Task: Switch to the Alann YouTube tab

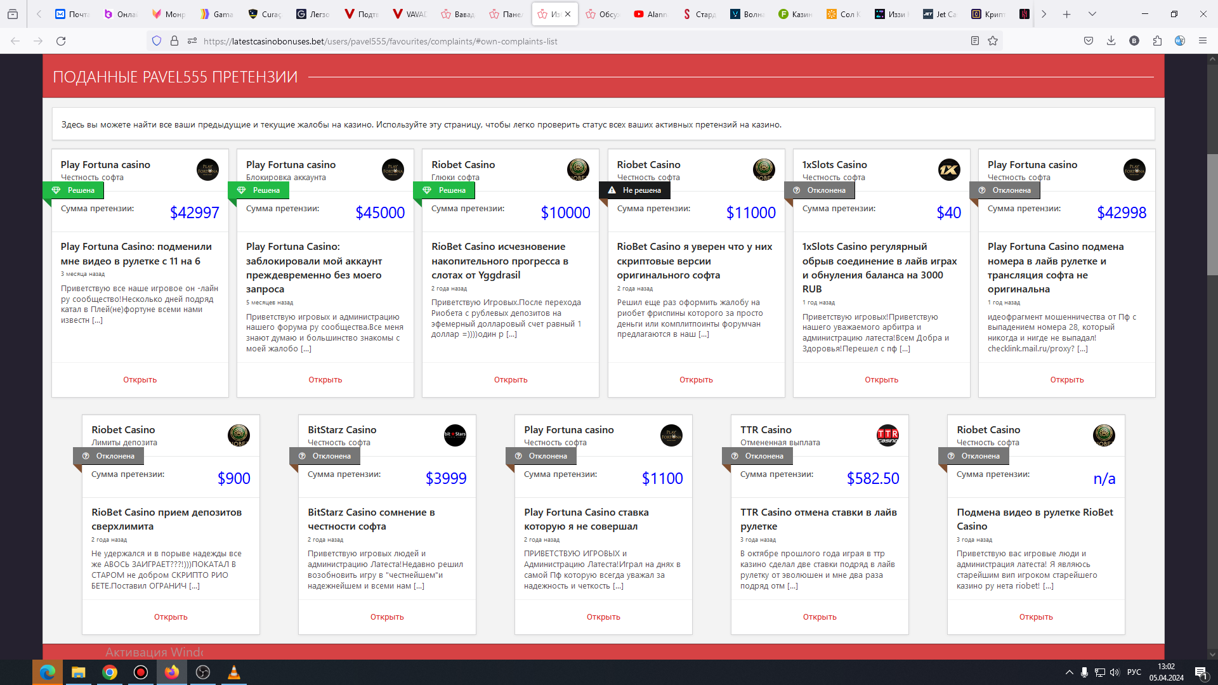Action: [x=652, y=14]
